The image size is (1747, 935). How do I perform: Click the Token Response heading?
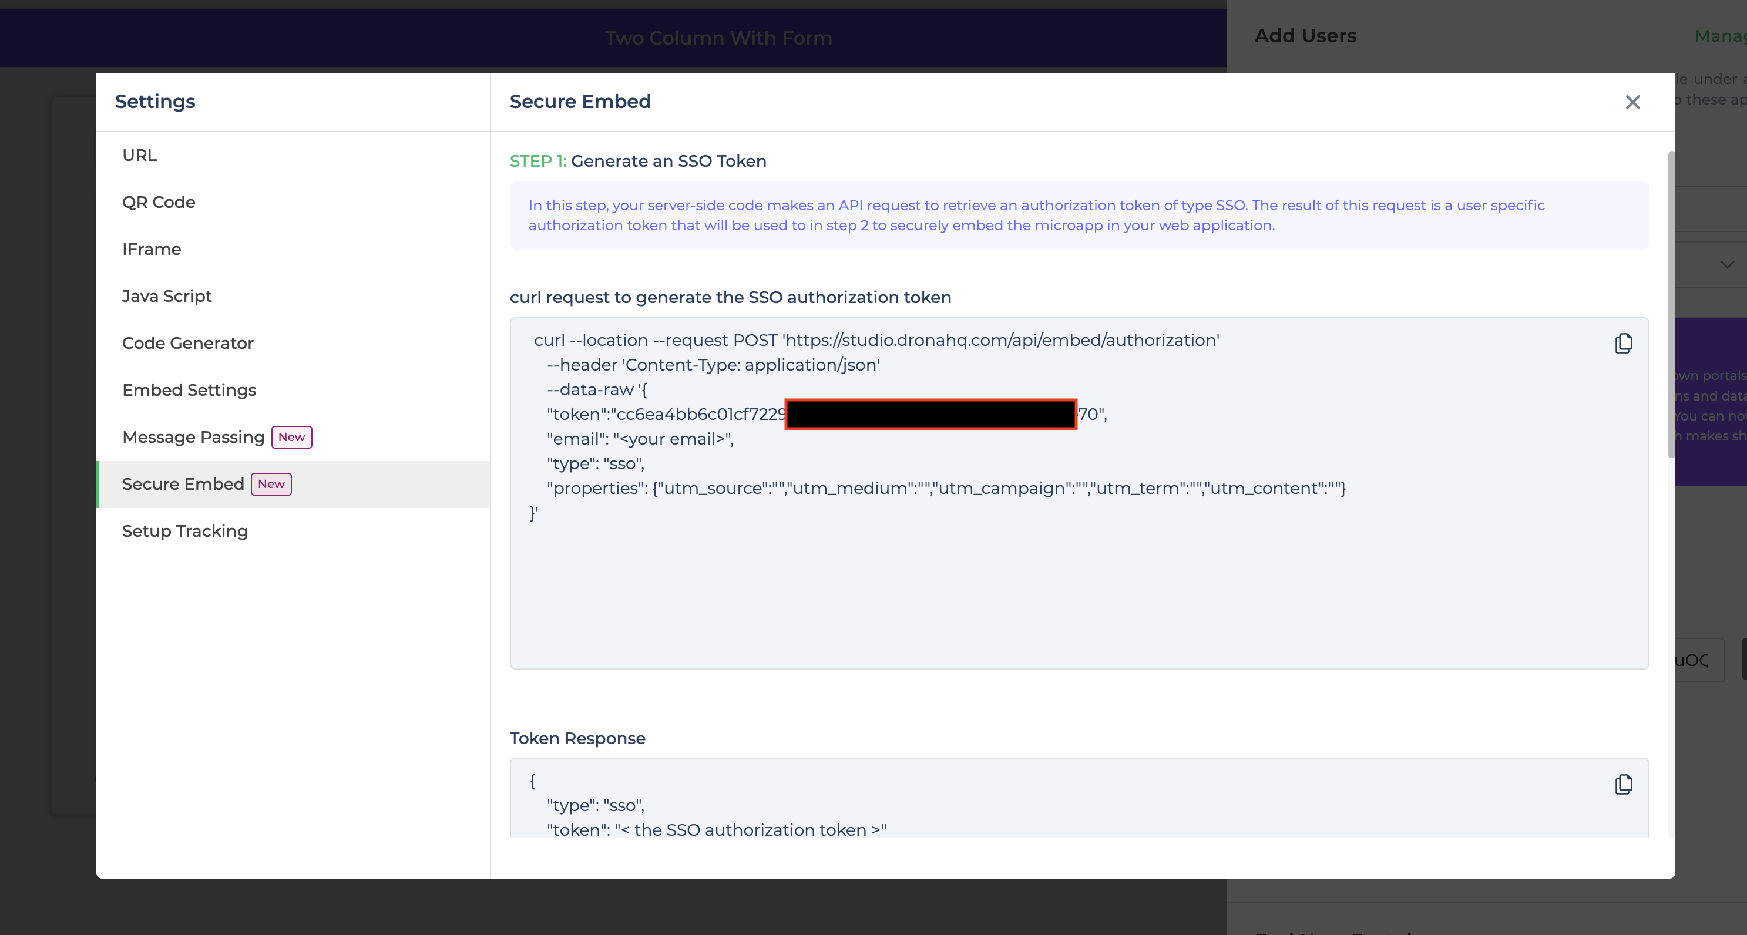click(x=577, y=738)
